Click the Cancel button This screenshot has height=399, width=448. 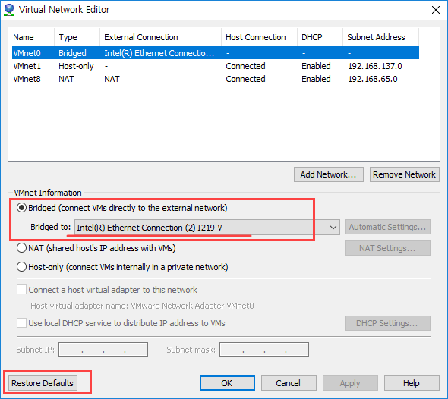[x=289, y=383]
